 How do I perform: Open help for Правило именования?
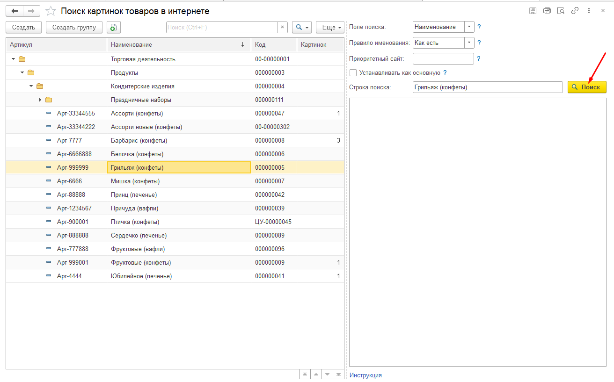[479, 43]
